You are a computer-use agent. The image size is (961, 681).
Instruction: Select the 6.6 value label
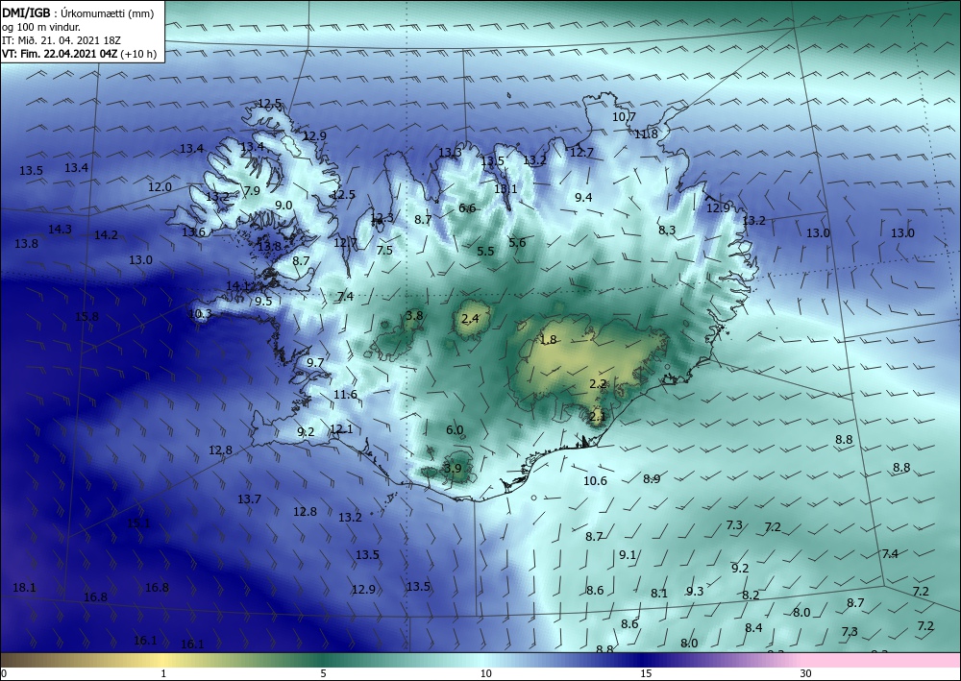(x=467, y=208)
